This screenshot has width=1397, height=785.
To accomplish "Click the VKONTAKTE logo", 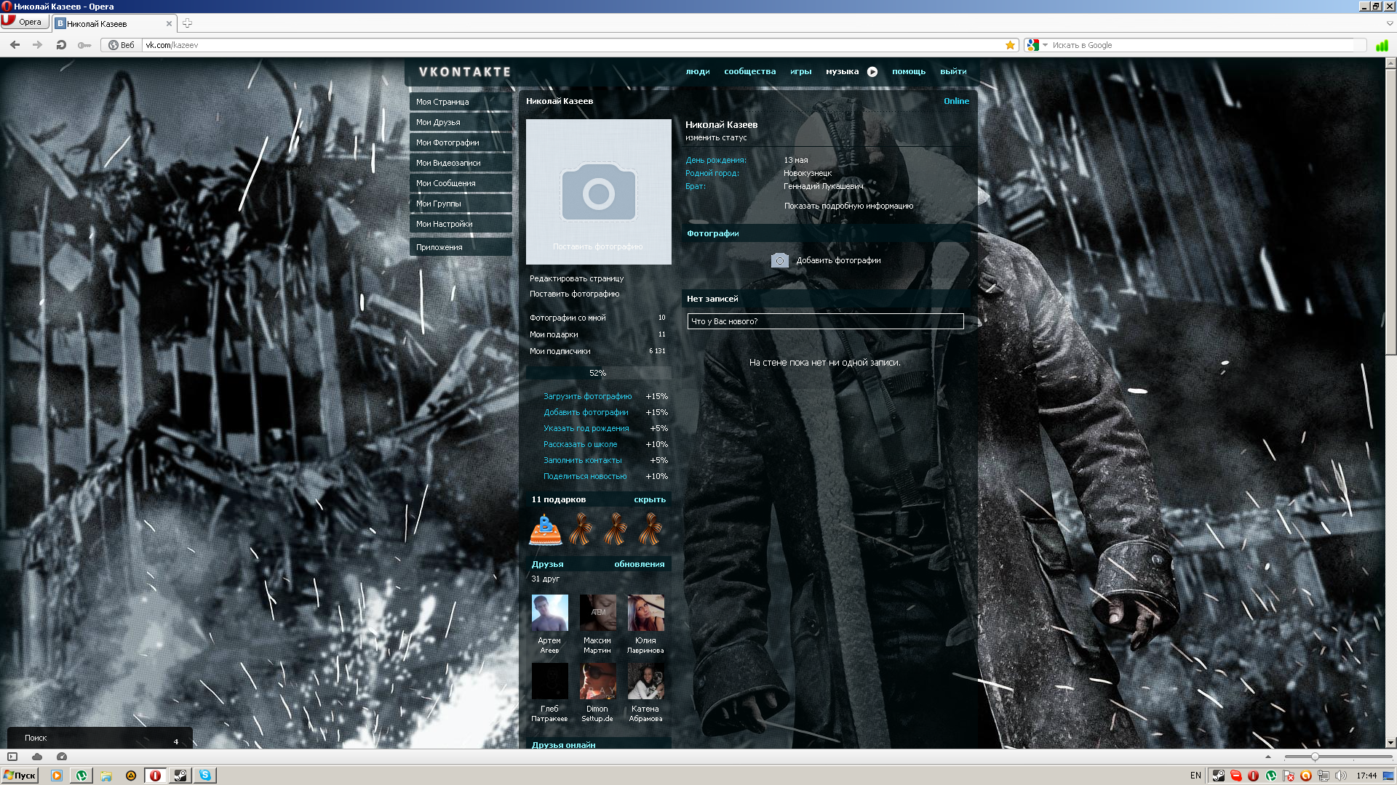I will [x=464, y=72].
